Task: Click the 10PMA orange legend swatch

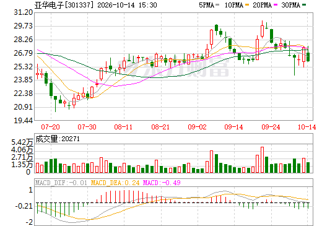Action: [247, 5]
